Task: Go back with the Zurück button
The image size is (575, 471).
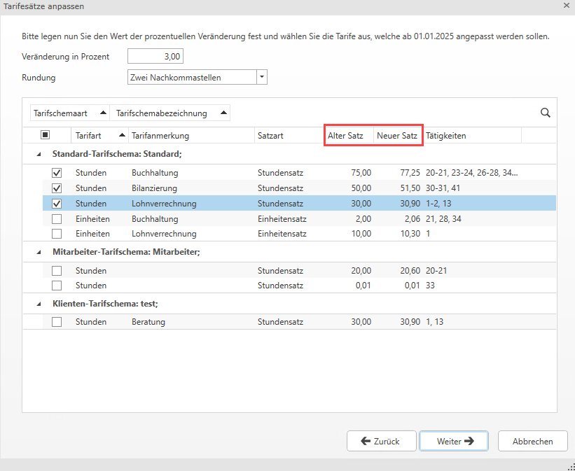Action: click(380, 441)
